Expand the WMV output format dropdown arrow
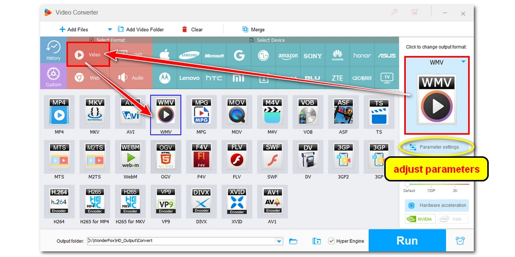This screenshot has height=257, width=515. pos(463,61)
